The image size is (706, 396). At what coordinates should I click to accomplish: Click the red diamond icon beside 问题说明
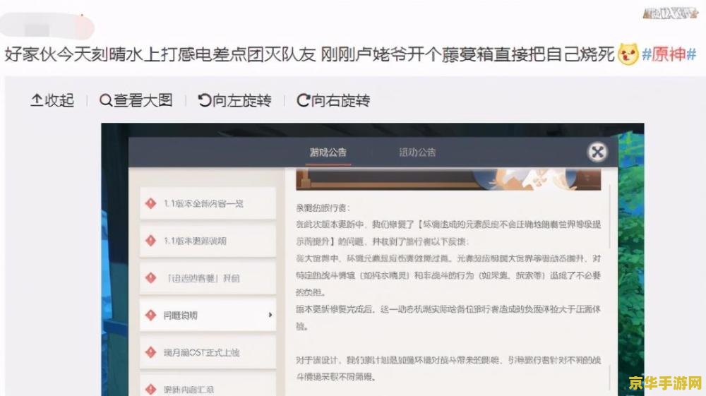[x=150, y=315]
